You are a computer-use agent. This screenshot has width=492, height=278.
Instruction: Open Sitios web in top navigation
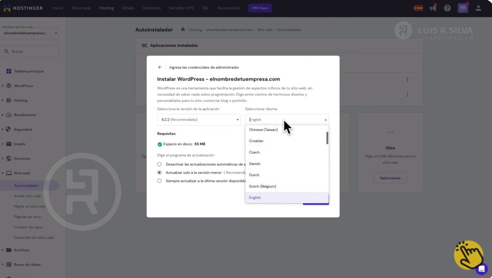[81, 8]
